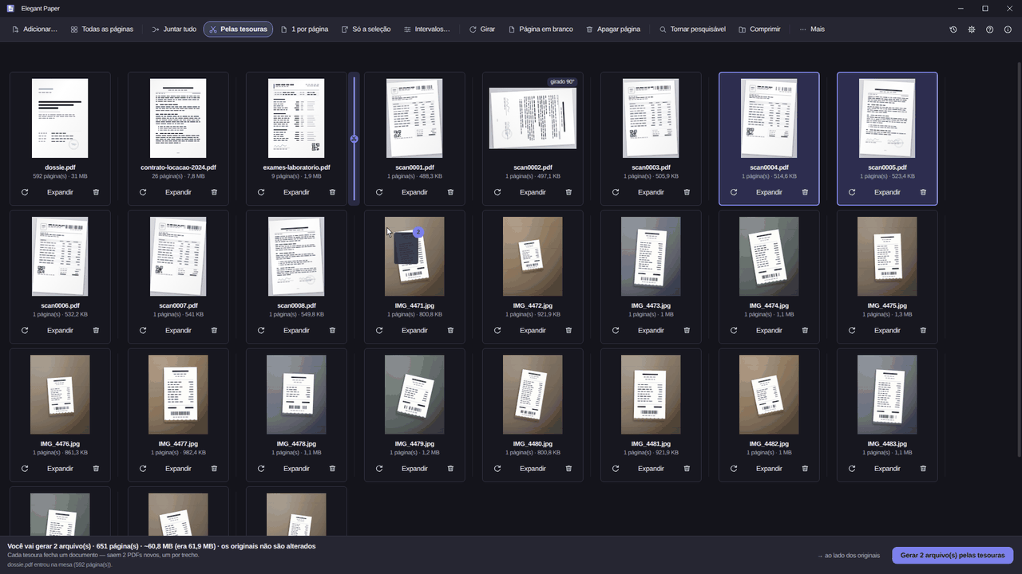The image size is (1022, 574).
Task: Open the help question-mark icon
Action: click(x=990, y=29)
